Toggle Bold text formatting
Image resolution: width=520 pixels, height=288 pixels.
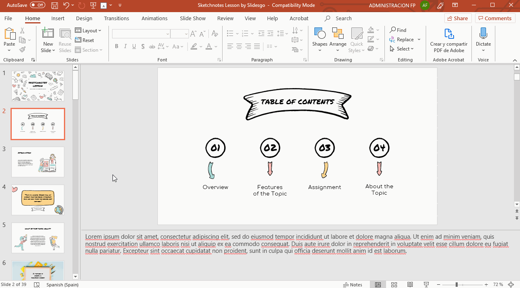pos(117,46)
